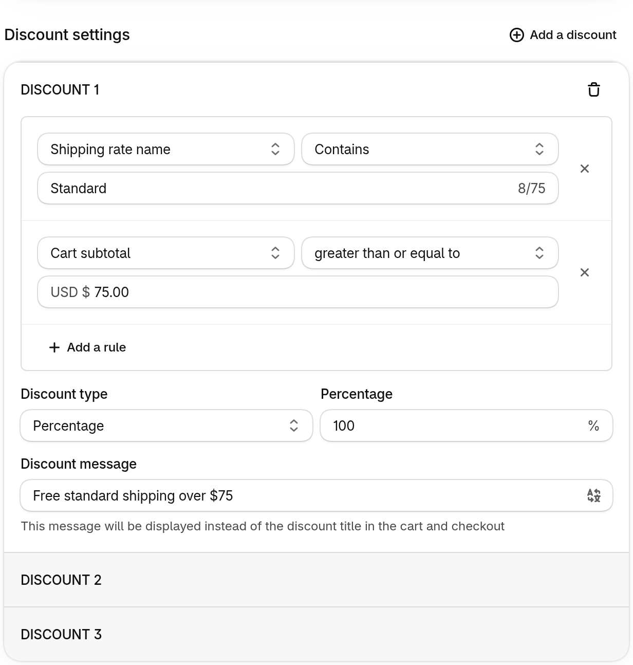The width and height of the screenshot is (633, 665).
Task: Remove the Cart subtotal rule
Action: (x=585, y=272)
